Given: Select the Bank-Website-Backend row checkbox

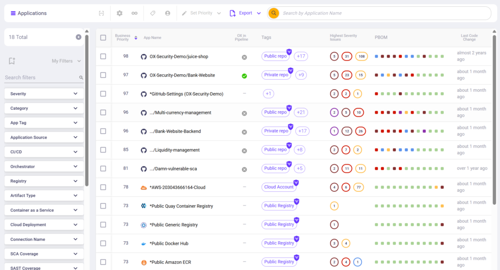Looking at the screenshot, I should pyautogui.click(x=103, y=131).
